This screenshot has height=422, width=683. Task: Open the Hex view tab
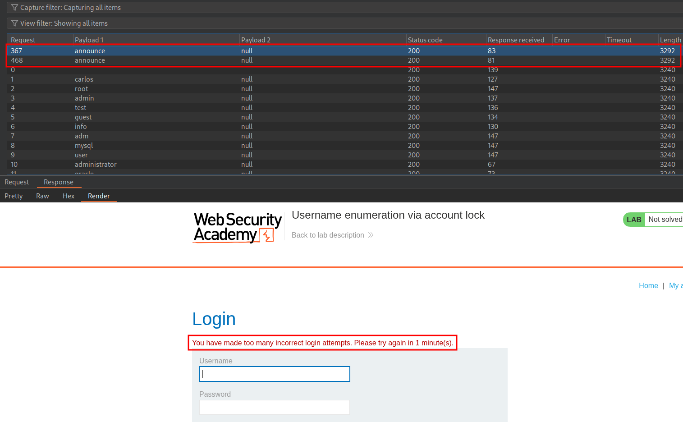pos(69,196)
